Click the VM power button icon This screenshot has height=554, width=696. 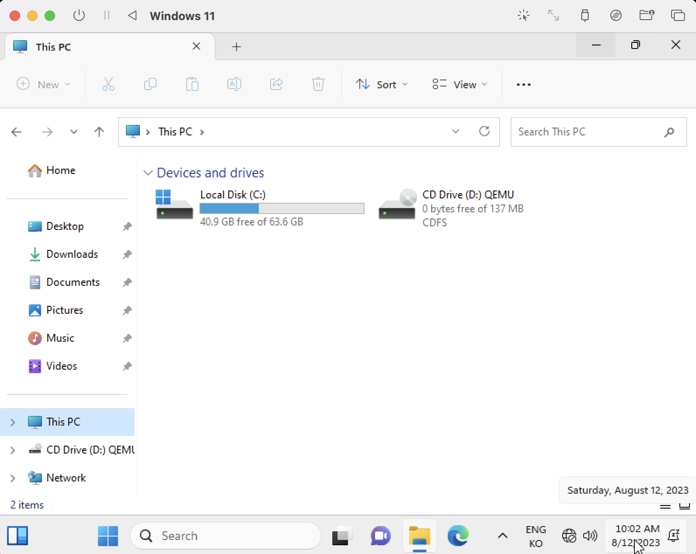click(79, 16)
